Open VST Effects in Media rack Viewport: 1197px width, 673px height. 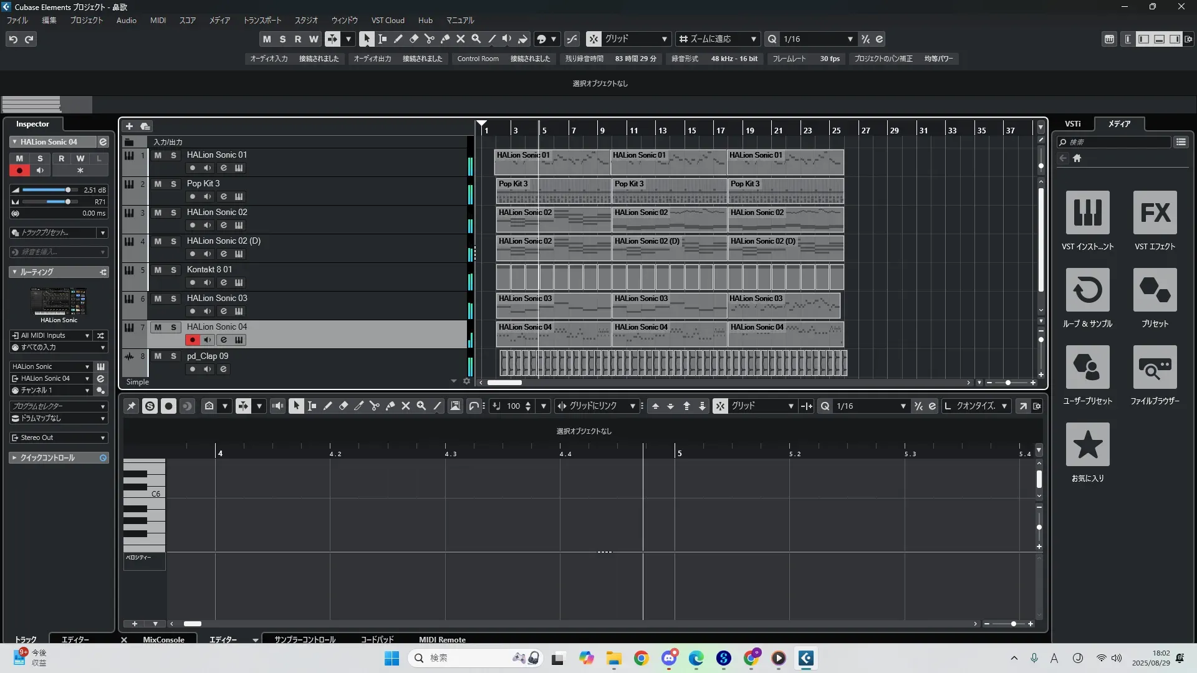[x=1155, y=213]
